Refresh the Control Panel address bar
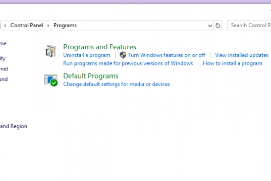The width and height of the screenshot is (271, 181). click(218, 26)
